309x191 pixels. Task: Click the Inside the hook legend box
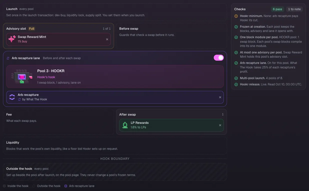4,186
